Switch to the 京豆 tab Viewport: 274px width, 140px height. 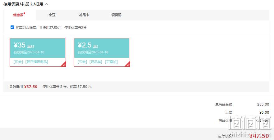52,15
